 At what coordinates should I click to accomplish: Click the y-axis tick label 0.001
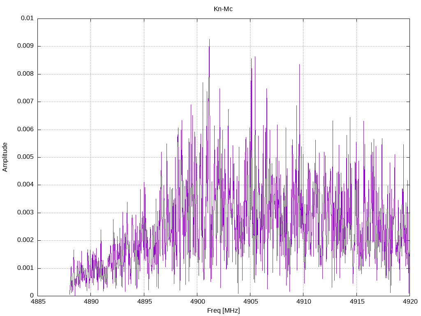tap(25, 268)
